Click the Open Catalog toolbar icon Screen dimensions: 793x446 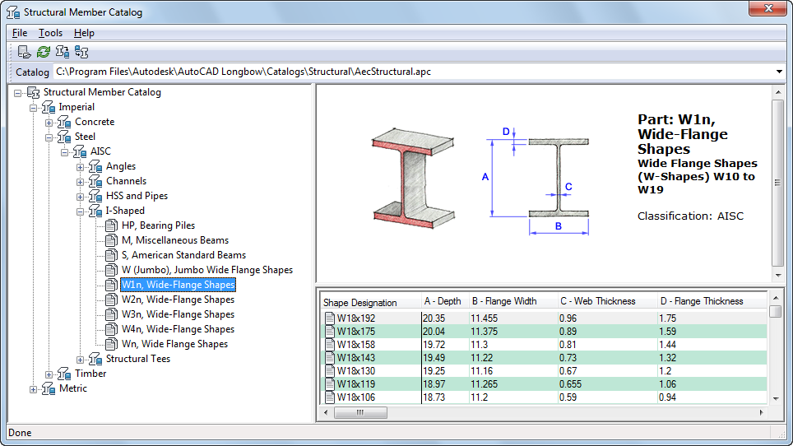tap(24, 52)
